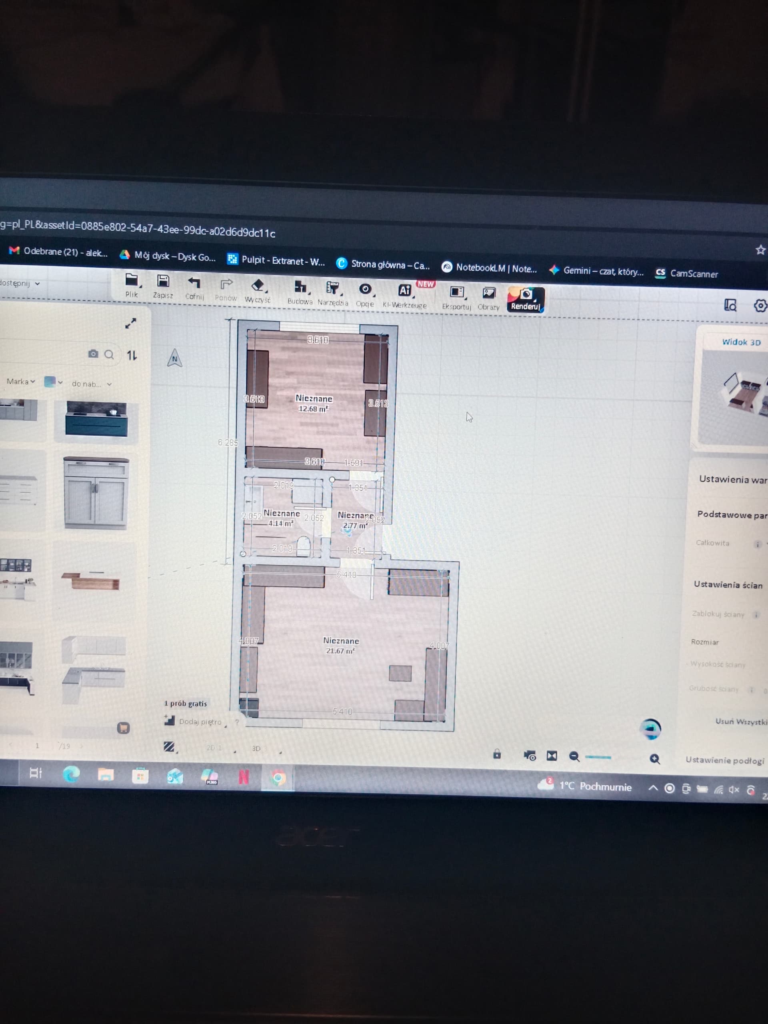Click Usuń Wszystkie in wall settings
Screen dimensions: 768x1024
740,722
